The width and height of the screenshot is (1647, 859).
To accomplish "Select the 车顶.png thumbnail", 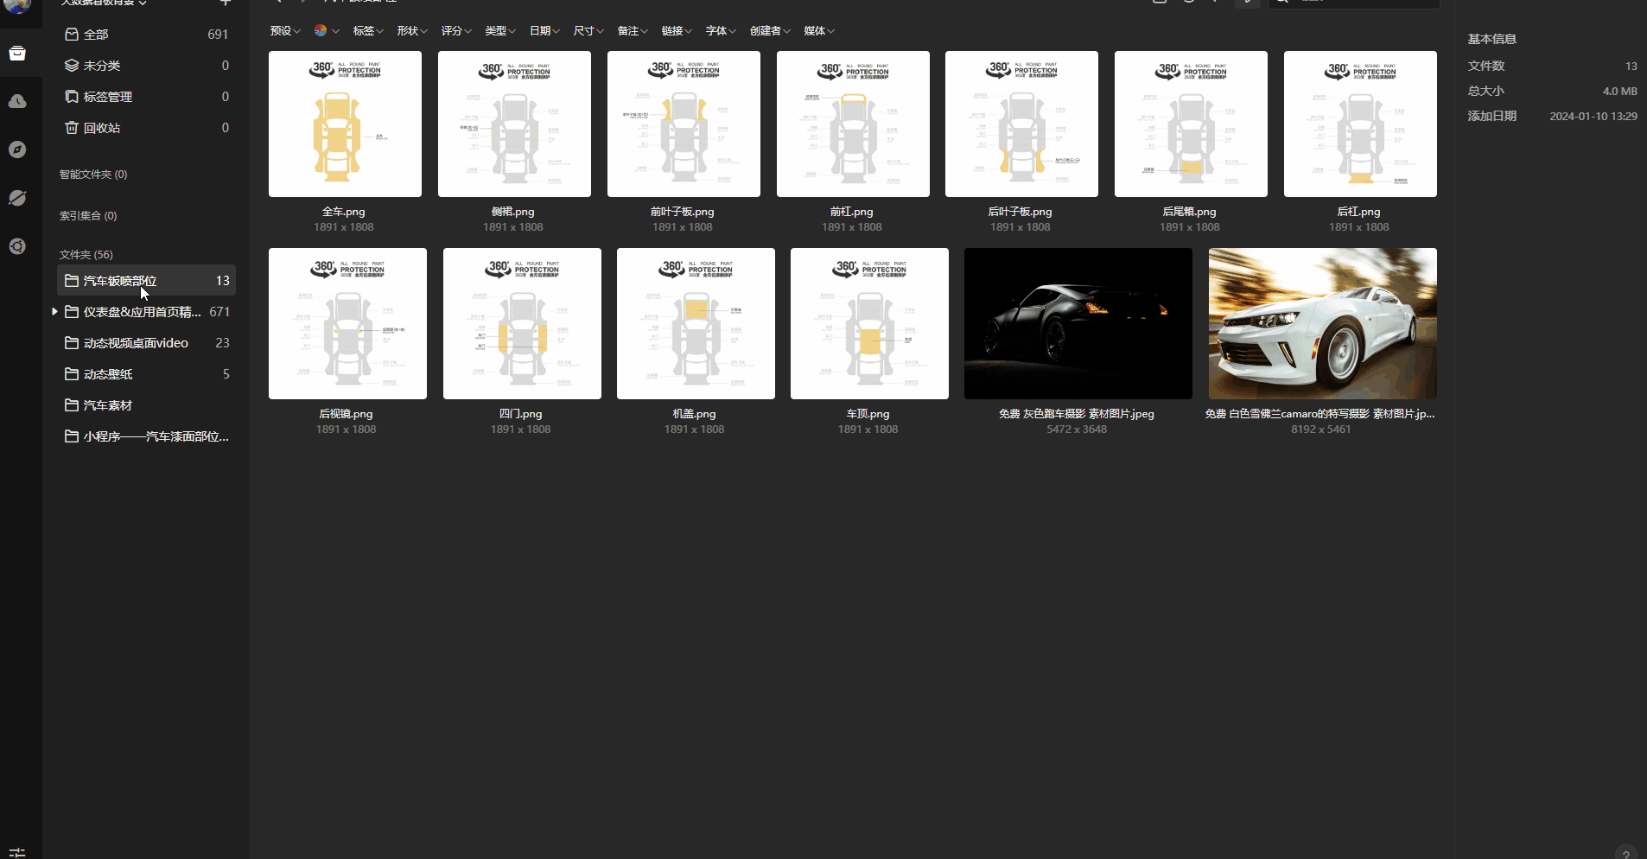I will [869, 323].
